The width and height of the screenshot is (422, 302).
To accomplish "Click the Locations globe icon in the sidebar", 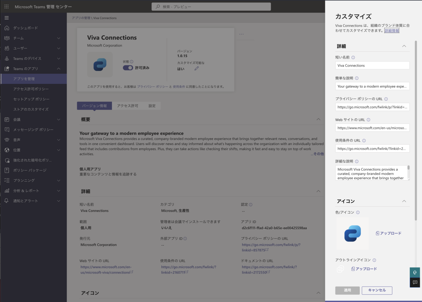I will pyautogui.click(x=7, y=150).
